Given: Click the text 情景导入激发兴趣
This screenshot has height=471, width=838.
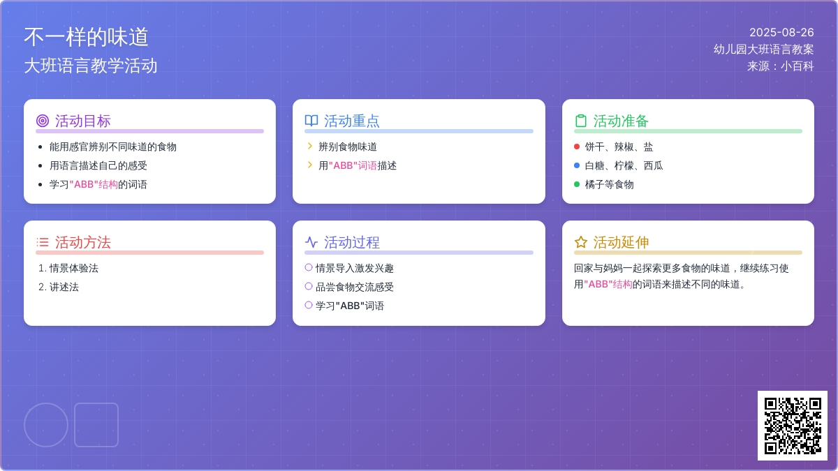Looking at the screenshot, I should 355,268.
